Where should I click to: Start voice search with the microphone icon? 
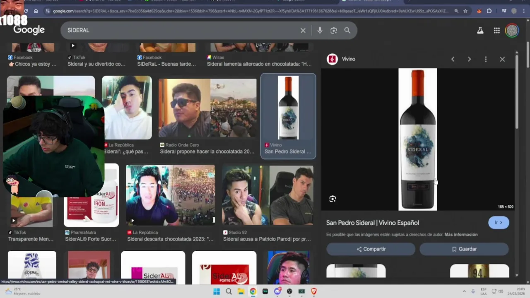[320, 30]
